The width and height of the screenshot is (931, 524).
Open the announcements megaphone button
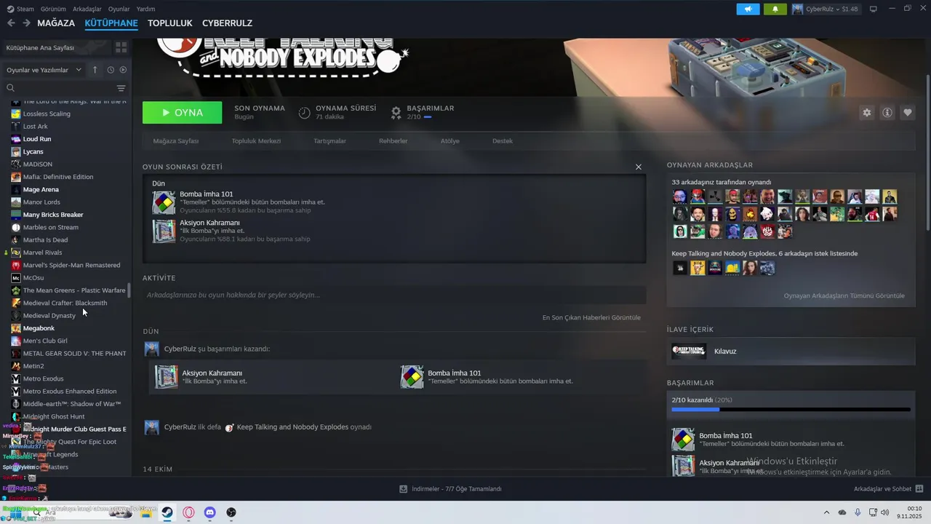coord(748,9)
